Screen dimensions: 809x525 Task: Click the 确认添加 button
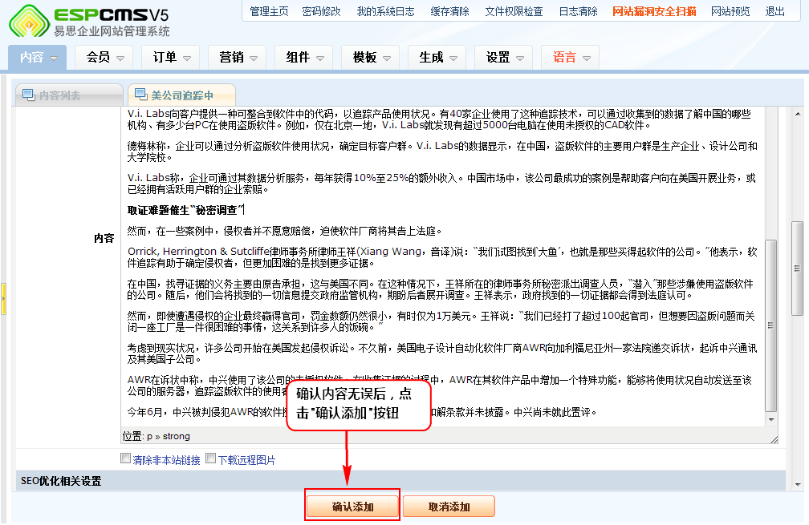click(352, 507)
